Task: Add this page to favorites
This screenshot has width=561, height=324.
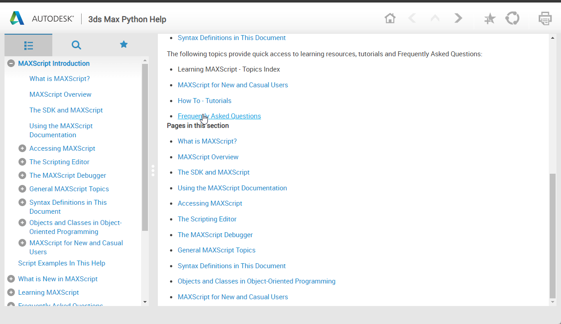Action: point(490,19)
